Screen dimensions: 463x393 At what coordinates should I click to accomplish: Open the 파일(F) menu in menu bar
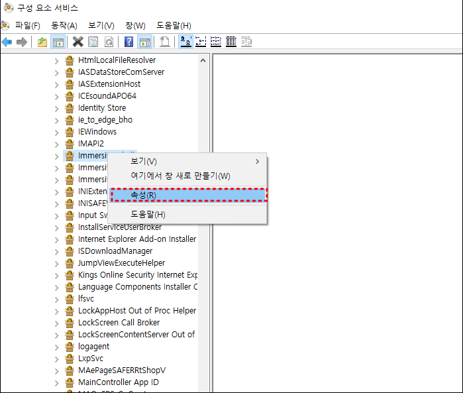(x=26, y=25)
